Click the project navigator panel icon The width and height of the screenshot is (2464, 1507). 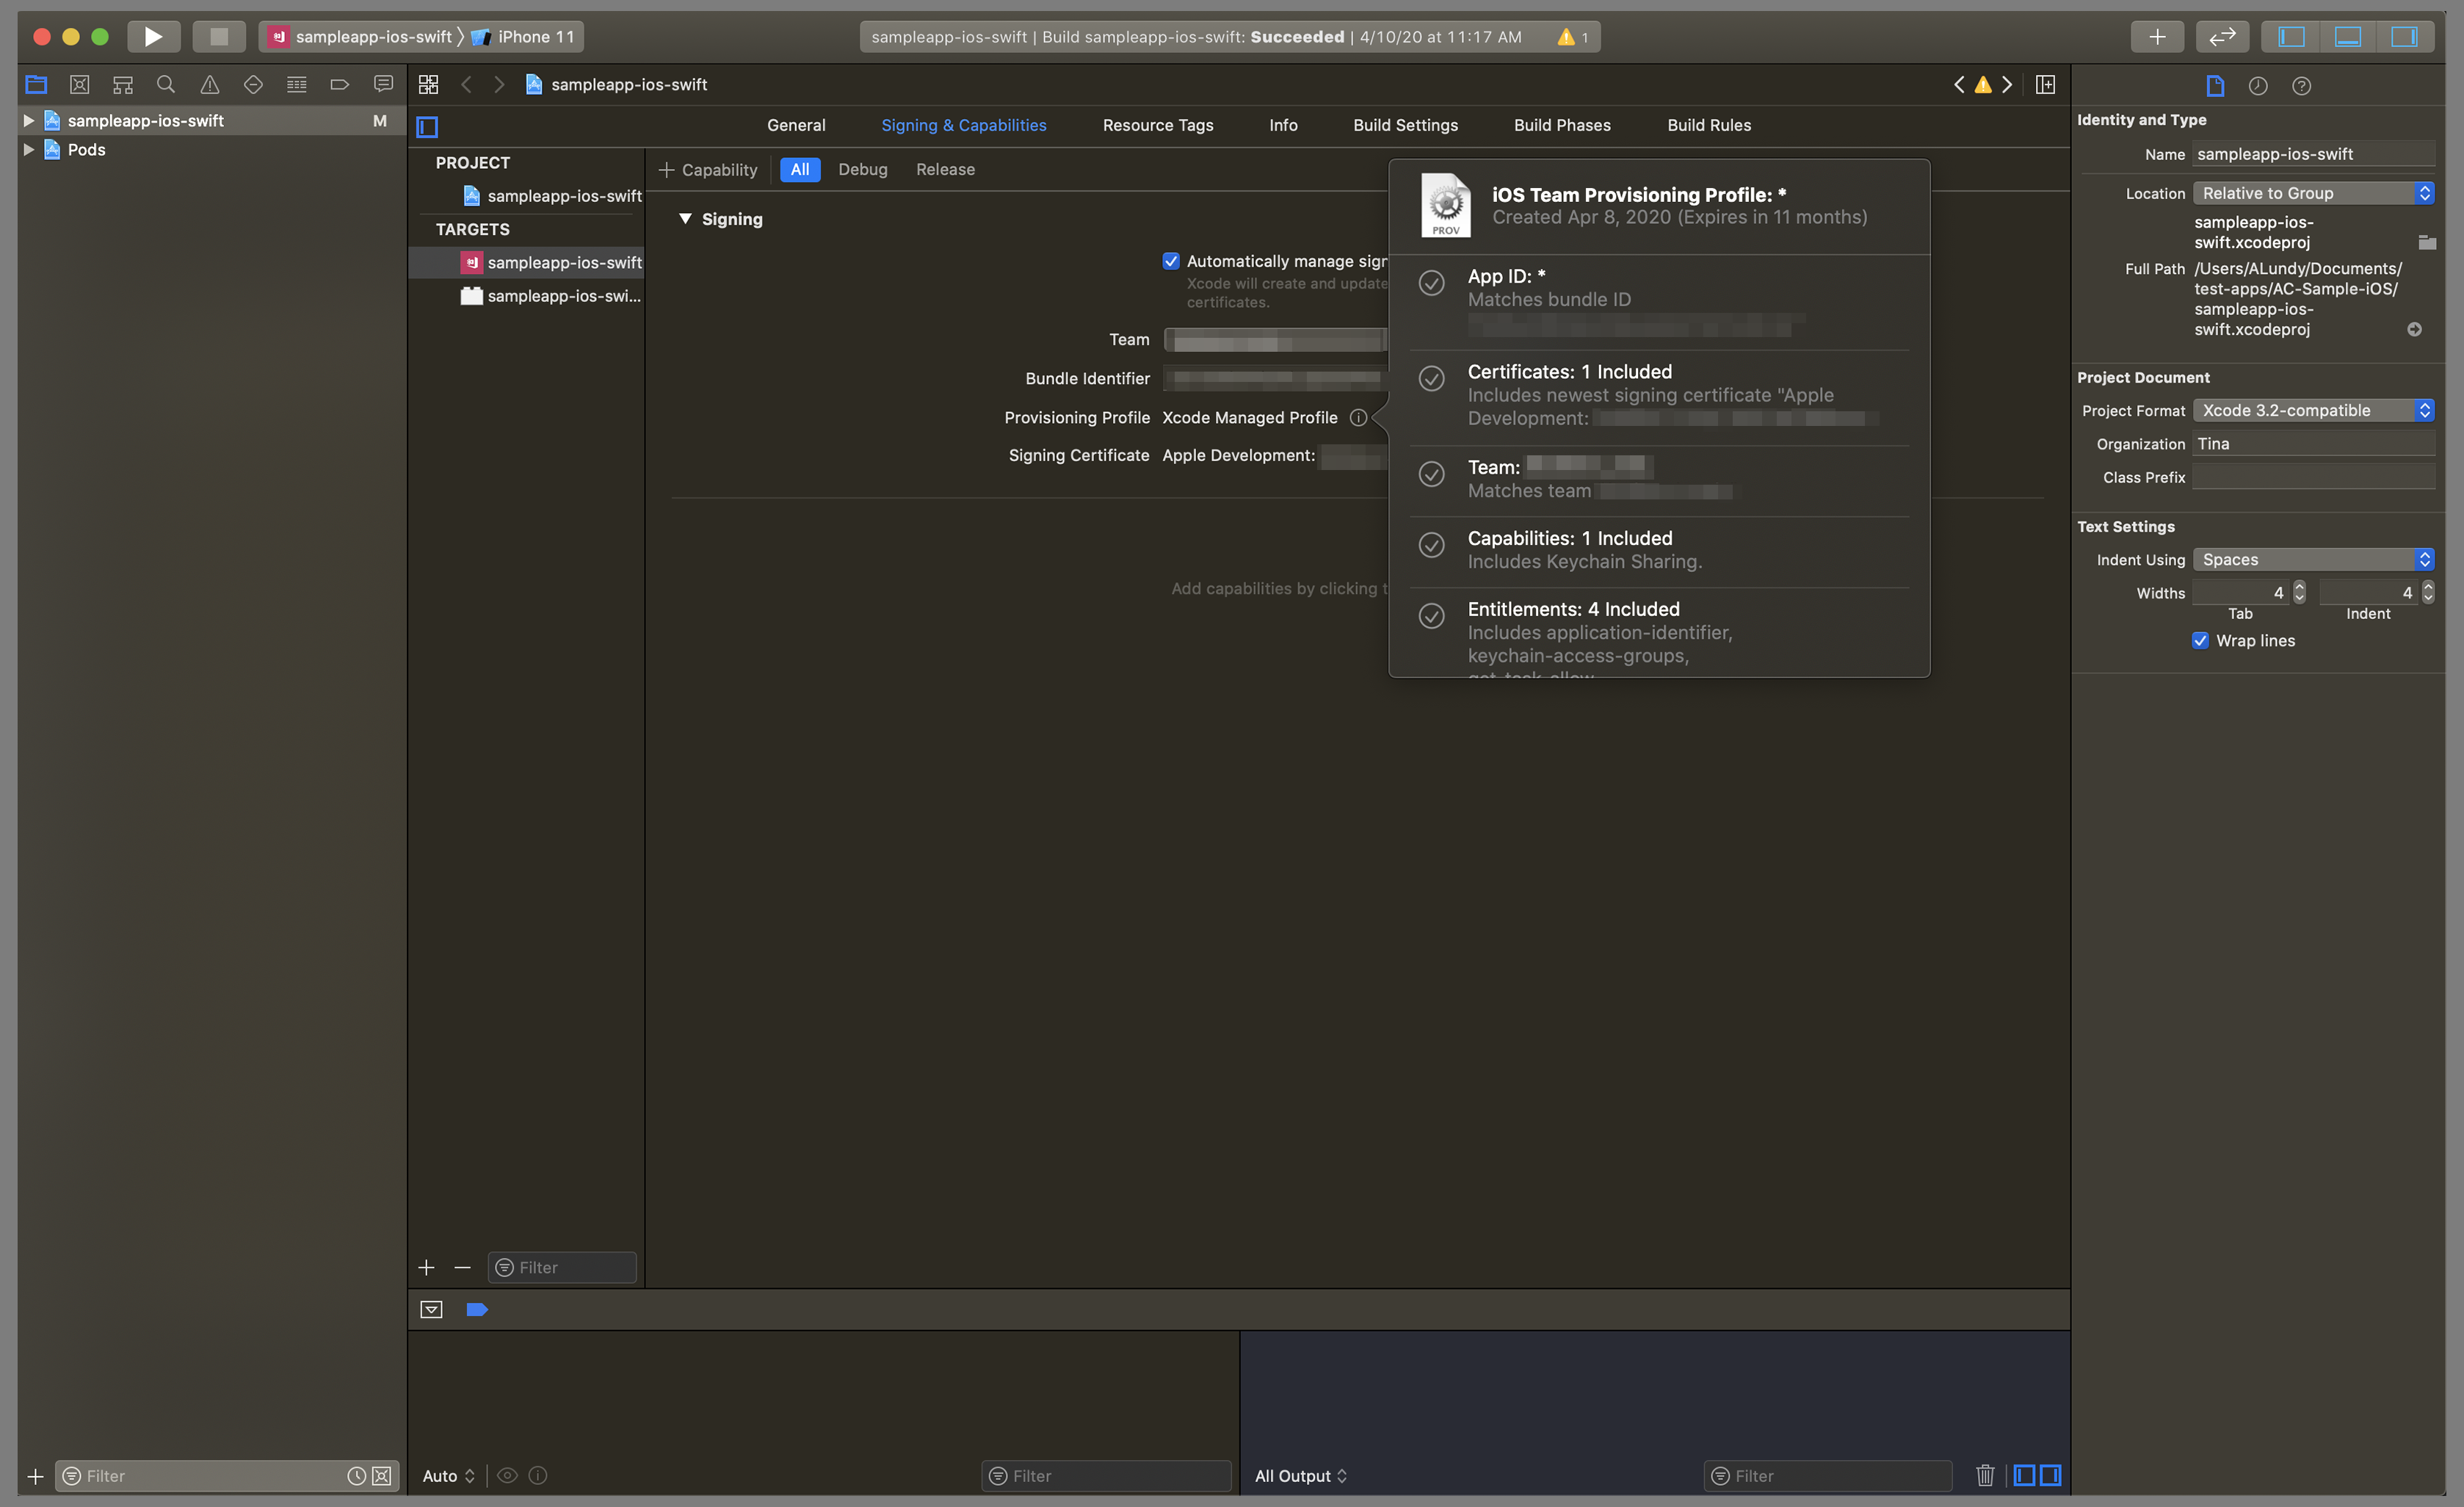click(32, 83)
